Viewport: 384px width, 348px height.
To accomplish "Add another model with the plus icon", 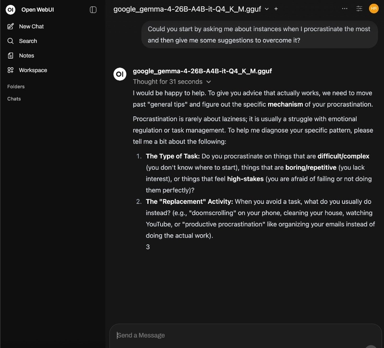I will tap(276, 9).
